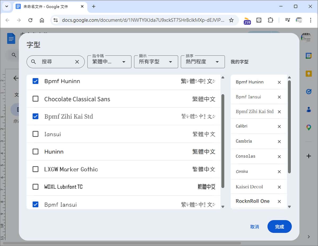
Task: Open Google Contacts from the side panel
Action: 308,109
